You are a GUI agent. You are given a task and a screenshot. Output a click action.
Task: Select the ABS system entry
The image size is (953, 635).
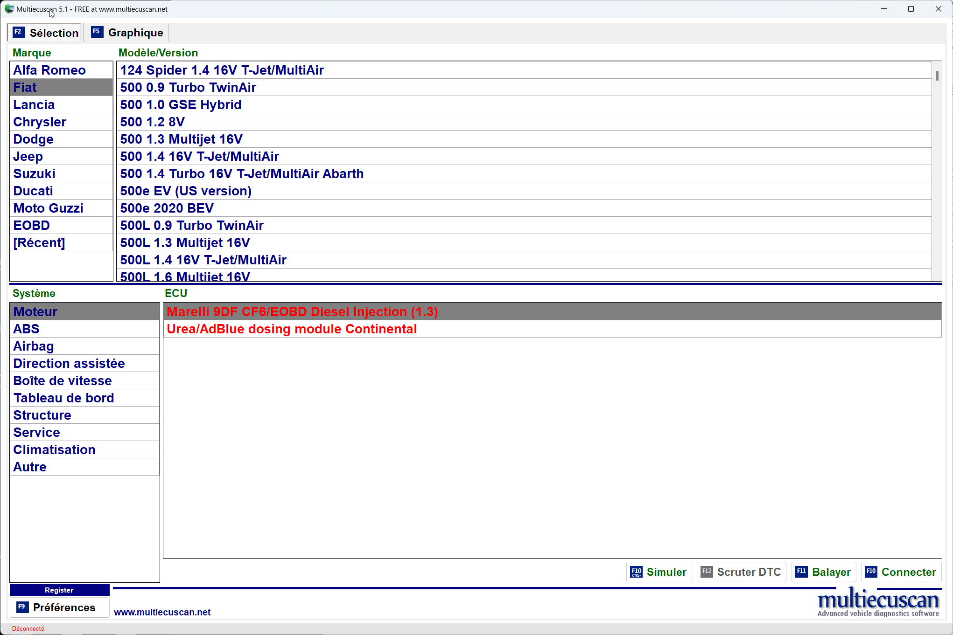pos(26,329)
